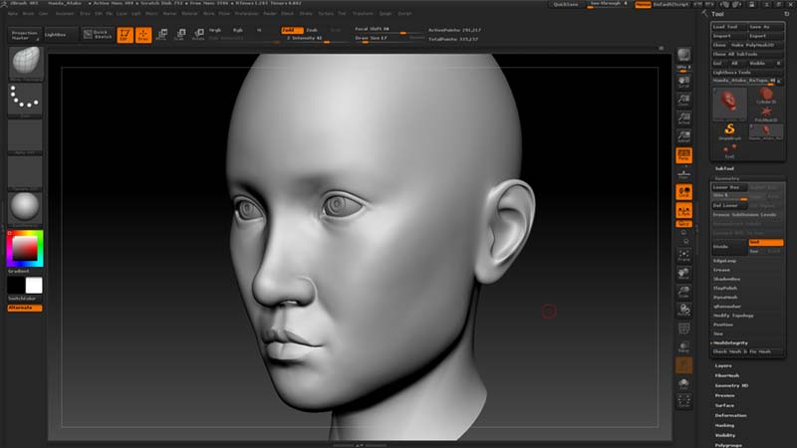Toggle Smt option beside Divide
This screenshot has height=448, width=797.
(766, 242)
